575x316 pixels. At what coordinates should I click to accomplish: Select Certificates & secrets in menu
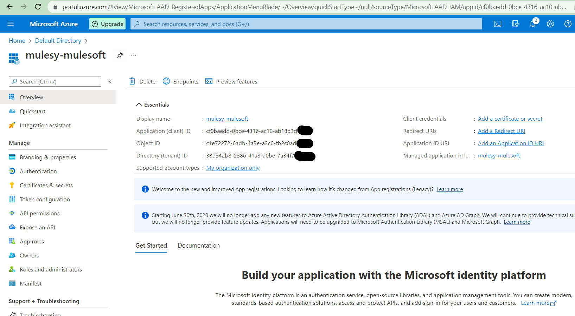tap(46, 185)
